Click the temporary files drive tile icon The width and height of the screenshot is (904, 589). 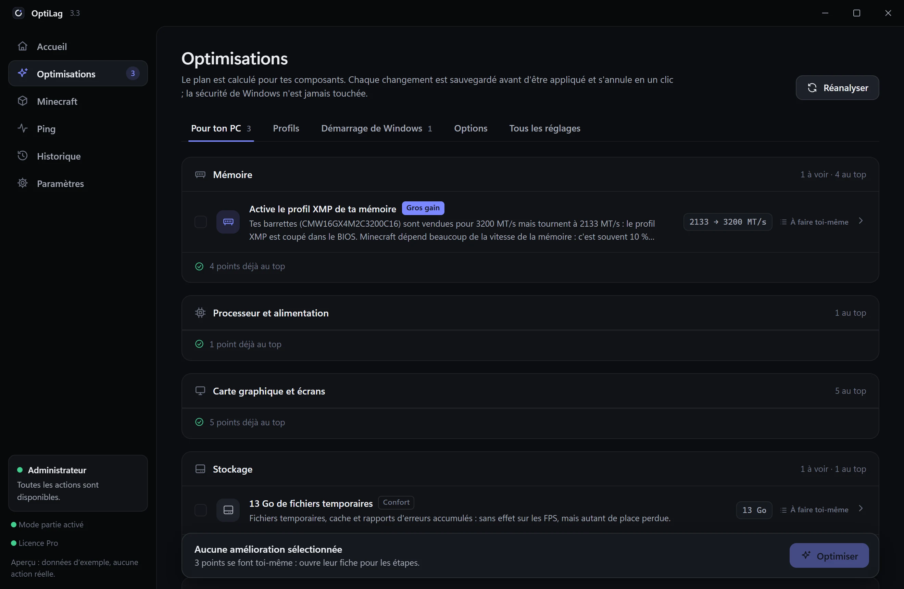pyautogui.click(x=228, y=510)
